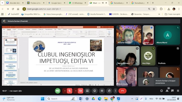
Task: Open a new browser tab
Action: click(153, 3)
